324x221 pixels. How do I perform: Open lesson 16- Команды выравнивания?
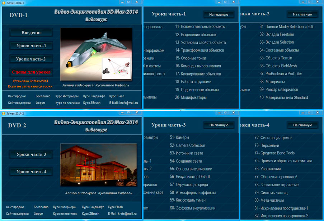(x=198, y=66)
